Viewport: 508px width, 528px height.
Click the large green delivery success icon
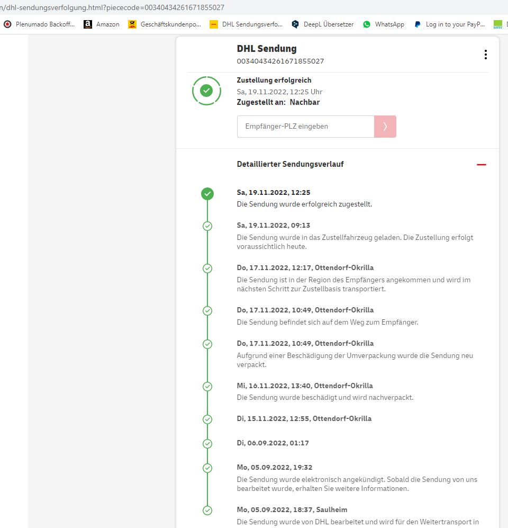coord(206,91)
